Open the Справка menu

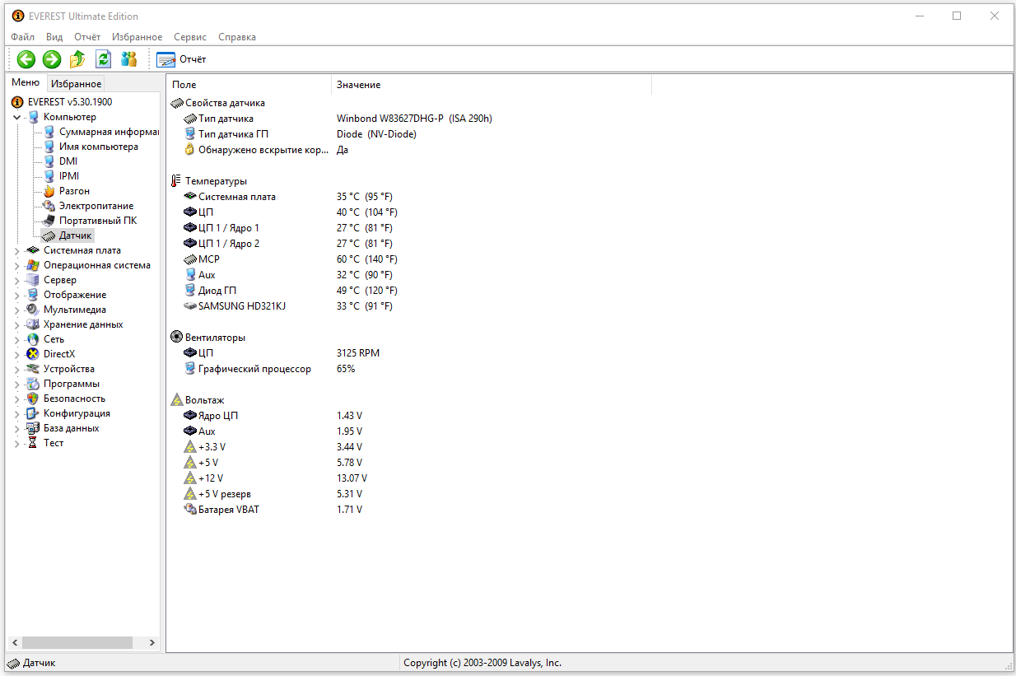[x=237, y=37]
